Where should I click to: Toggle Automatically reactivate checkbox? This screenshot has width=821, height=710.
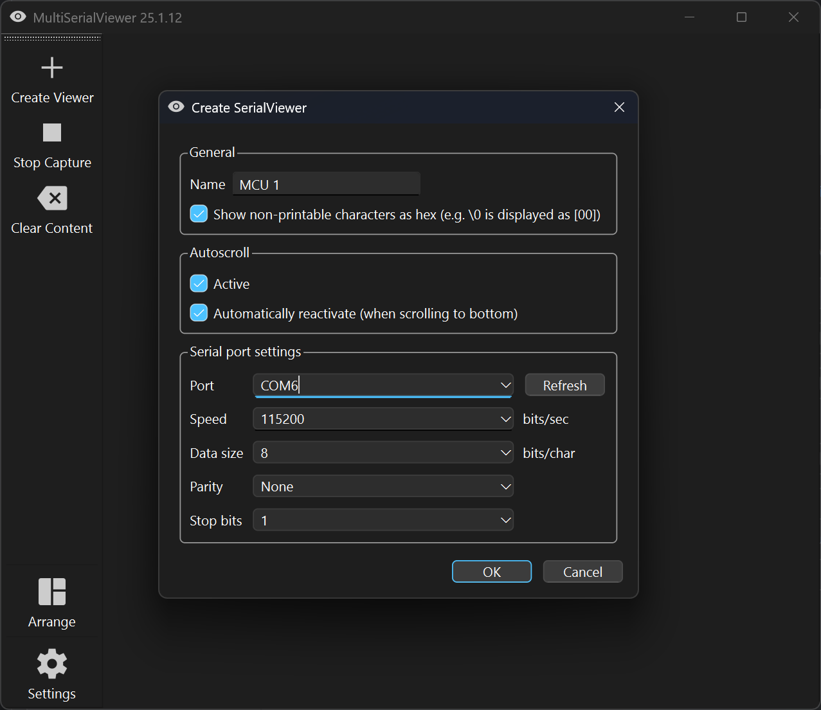click(199, 313)
